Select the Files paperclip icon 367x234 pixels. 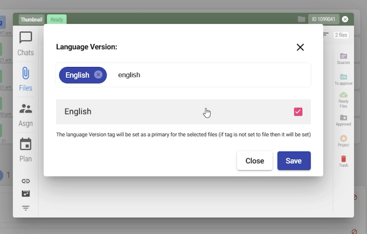[x=25, y=74]
